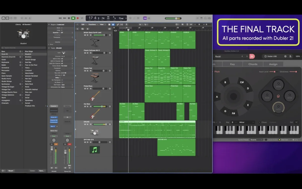Click the Channel EQ plugin slot
The image size is (302, 189).
click(54, 120)
